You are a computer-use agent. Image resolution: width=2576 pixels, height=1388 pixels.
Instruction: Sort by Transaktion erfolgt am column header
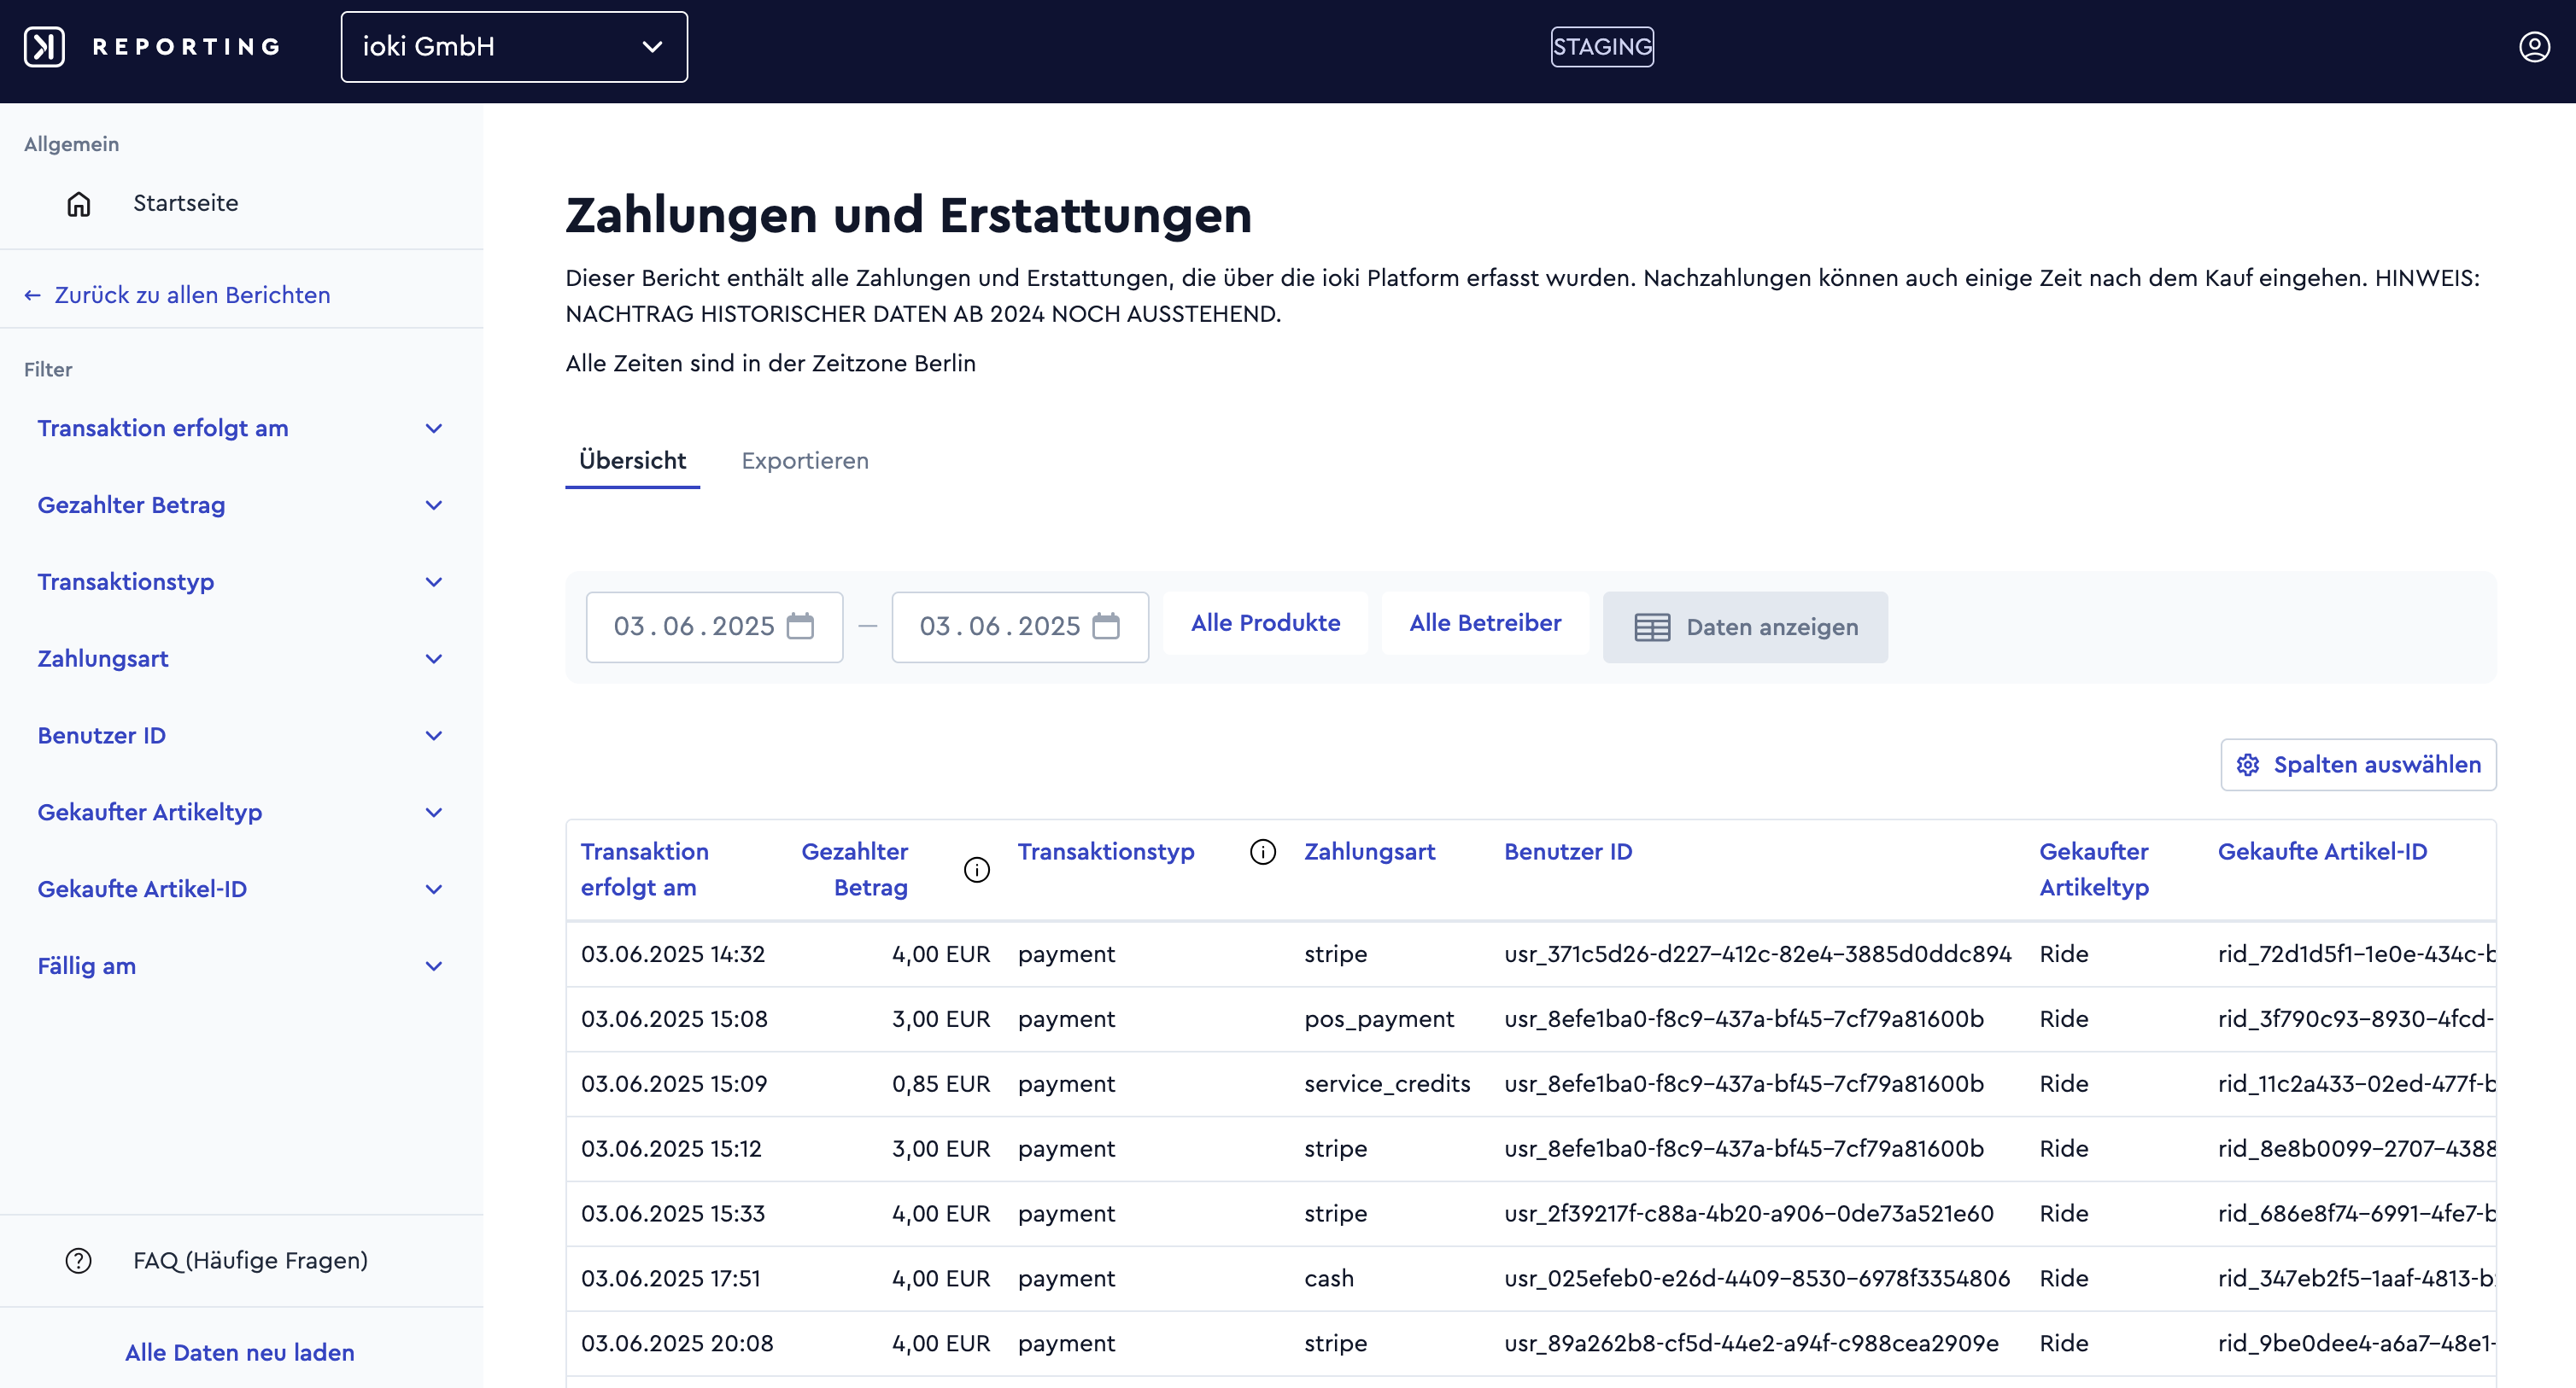point(645,871)
